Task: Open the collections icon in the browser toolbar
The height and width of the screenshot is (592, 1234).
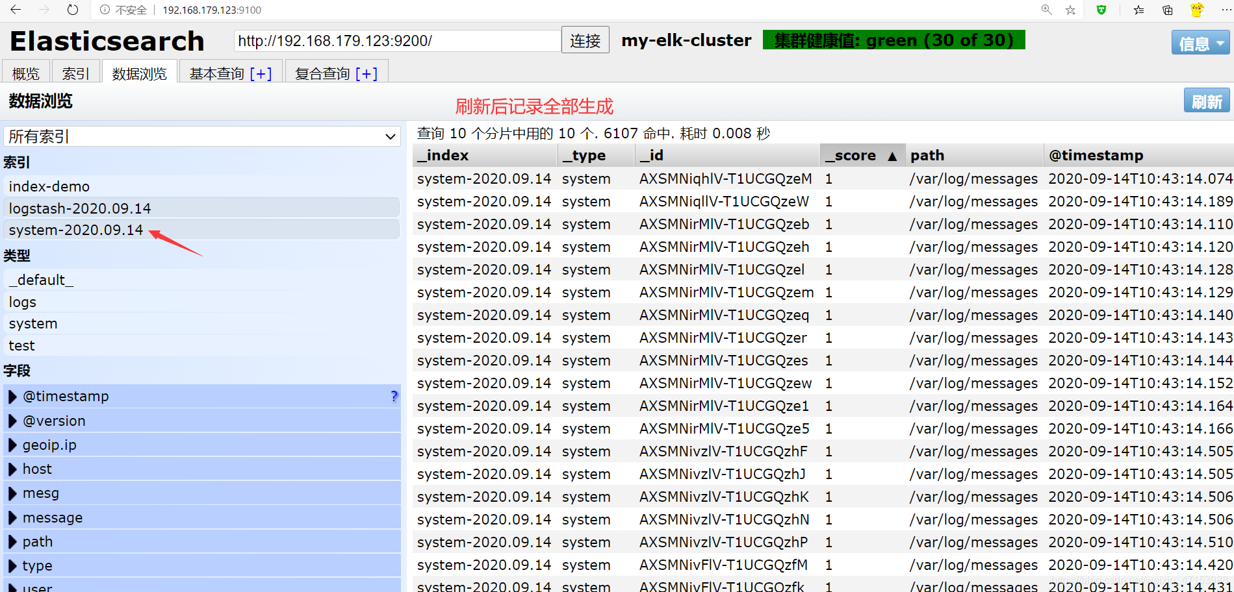Action: point(1168,10)
